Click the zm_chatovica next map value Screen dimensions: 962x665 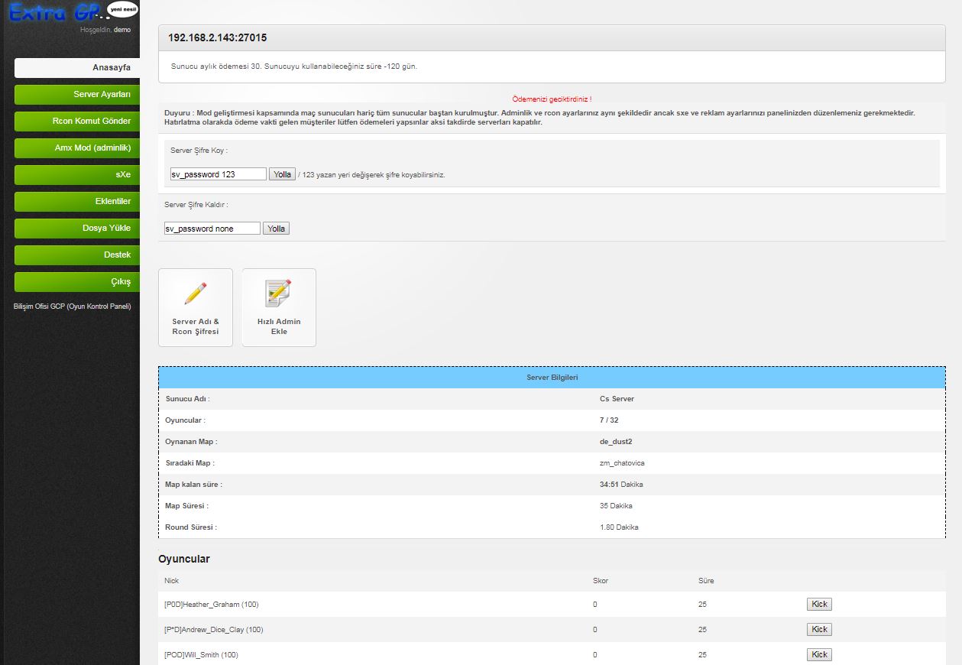pyautogui.click(x=622, y=463)
